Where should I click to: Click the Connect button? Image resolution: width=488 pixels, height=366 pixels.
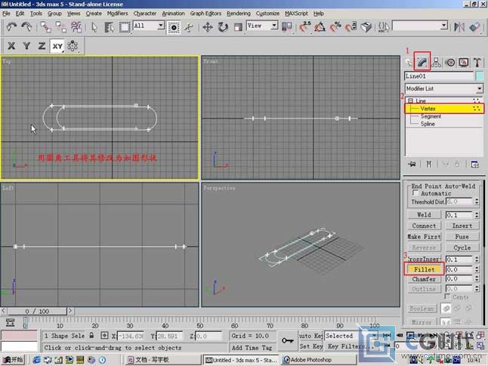coord(424,226)
